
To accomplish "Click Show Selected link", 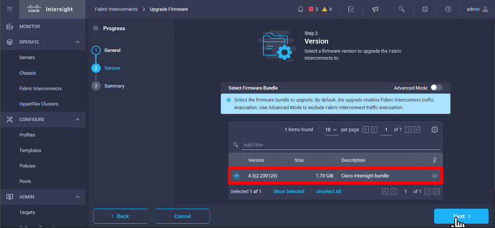I will point(289,191).
